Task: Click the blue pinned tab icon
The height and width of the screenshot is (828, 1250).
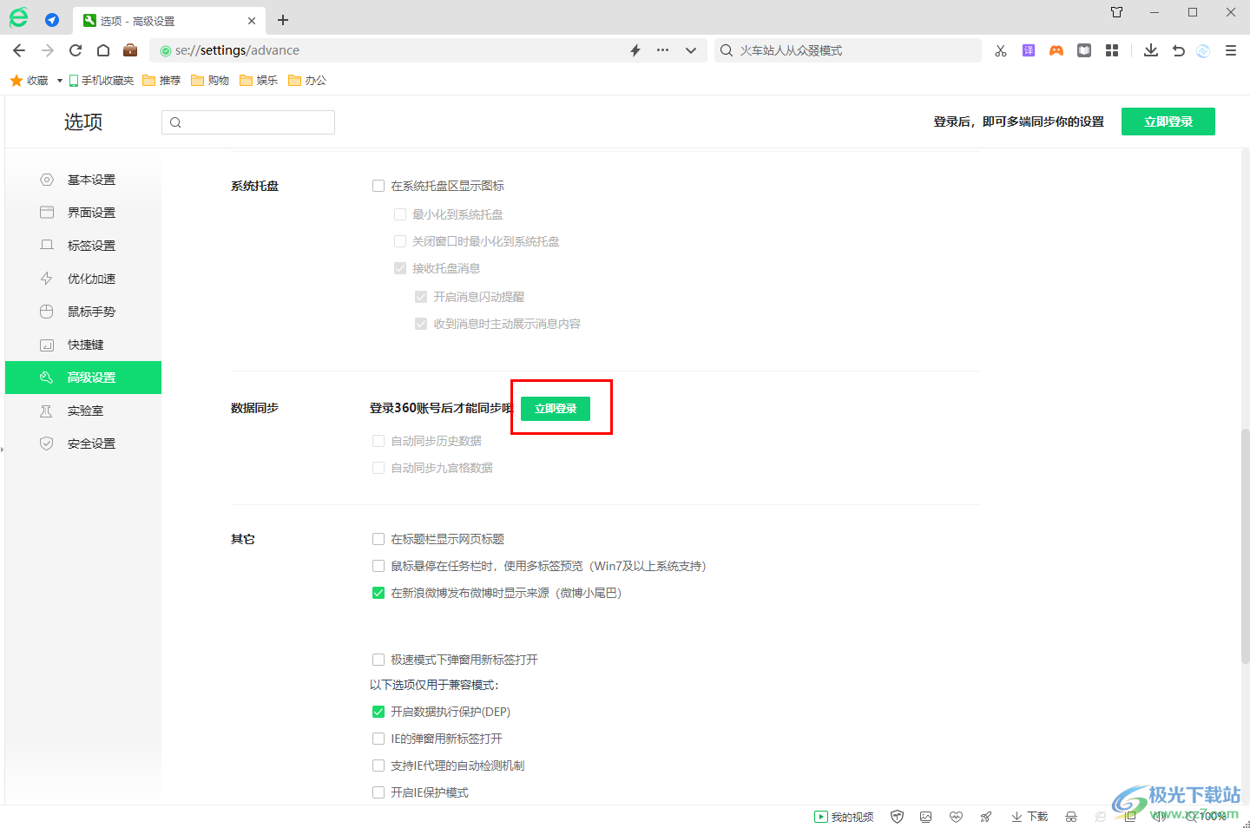Action: (x=52, y=20)
